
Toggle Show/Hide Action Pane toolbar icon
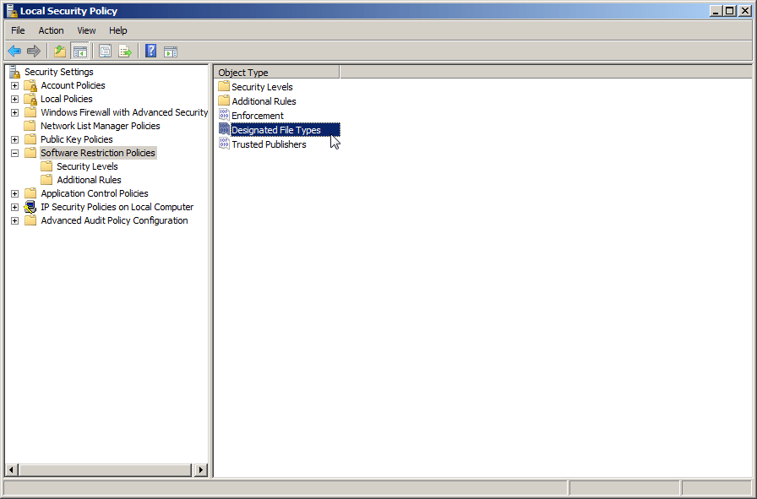171,52
